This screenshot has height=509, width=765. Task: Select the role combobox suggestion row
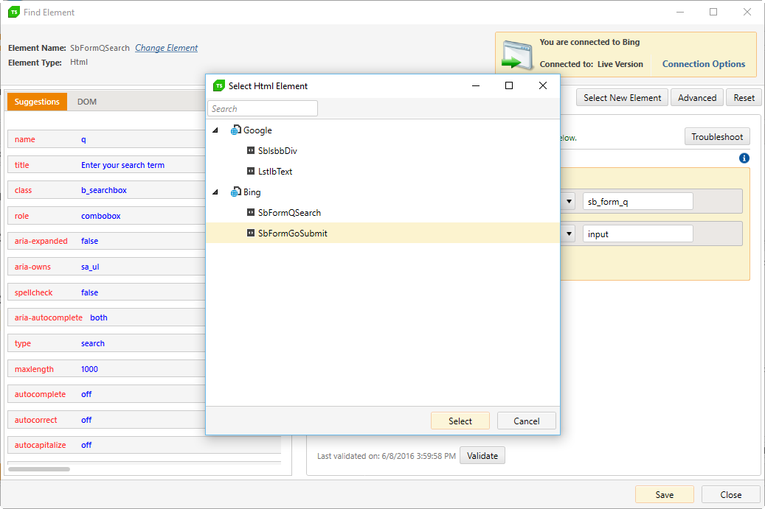(x=106, y=216)
